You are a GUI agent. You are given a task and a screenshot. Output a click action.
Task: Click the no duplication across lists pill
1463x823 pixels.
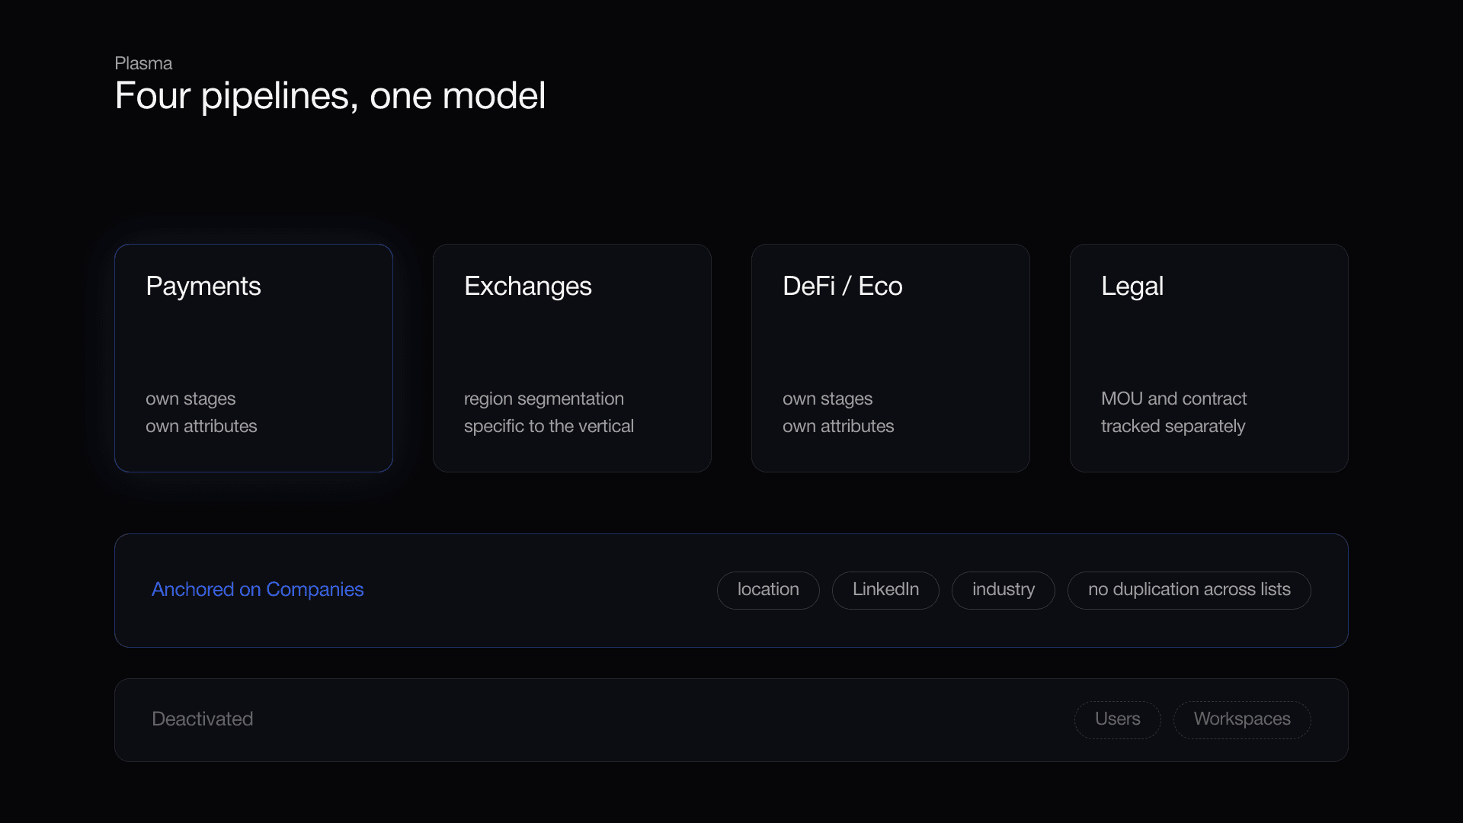(x=1189, y=590)
